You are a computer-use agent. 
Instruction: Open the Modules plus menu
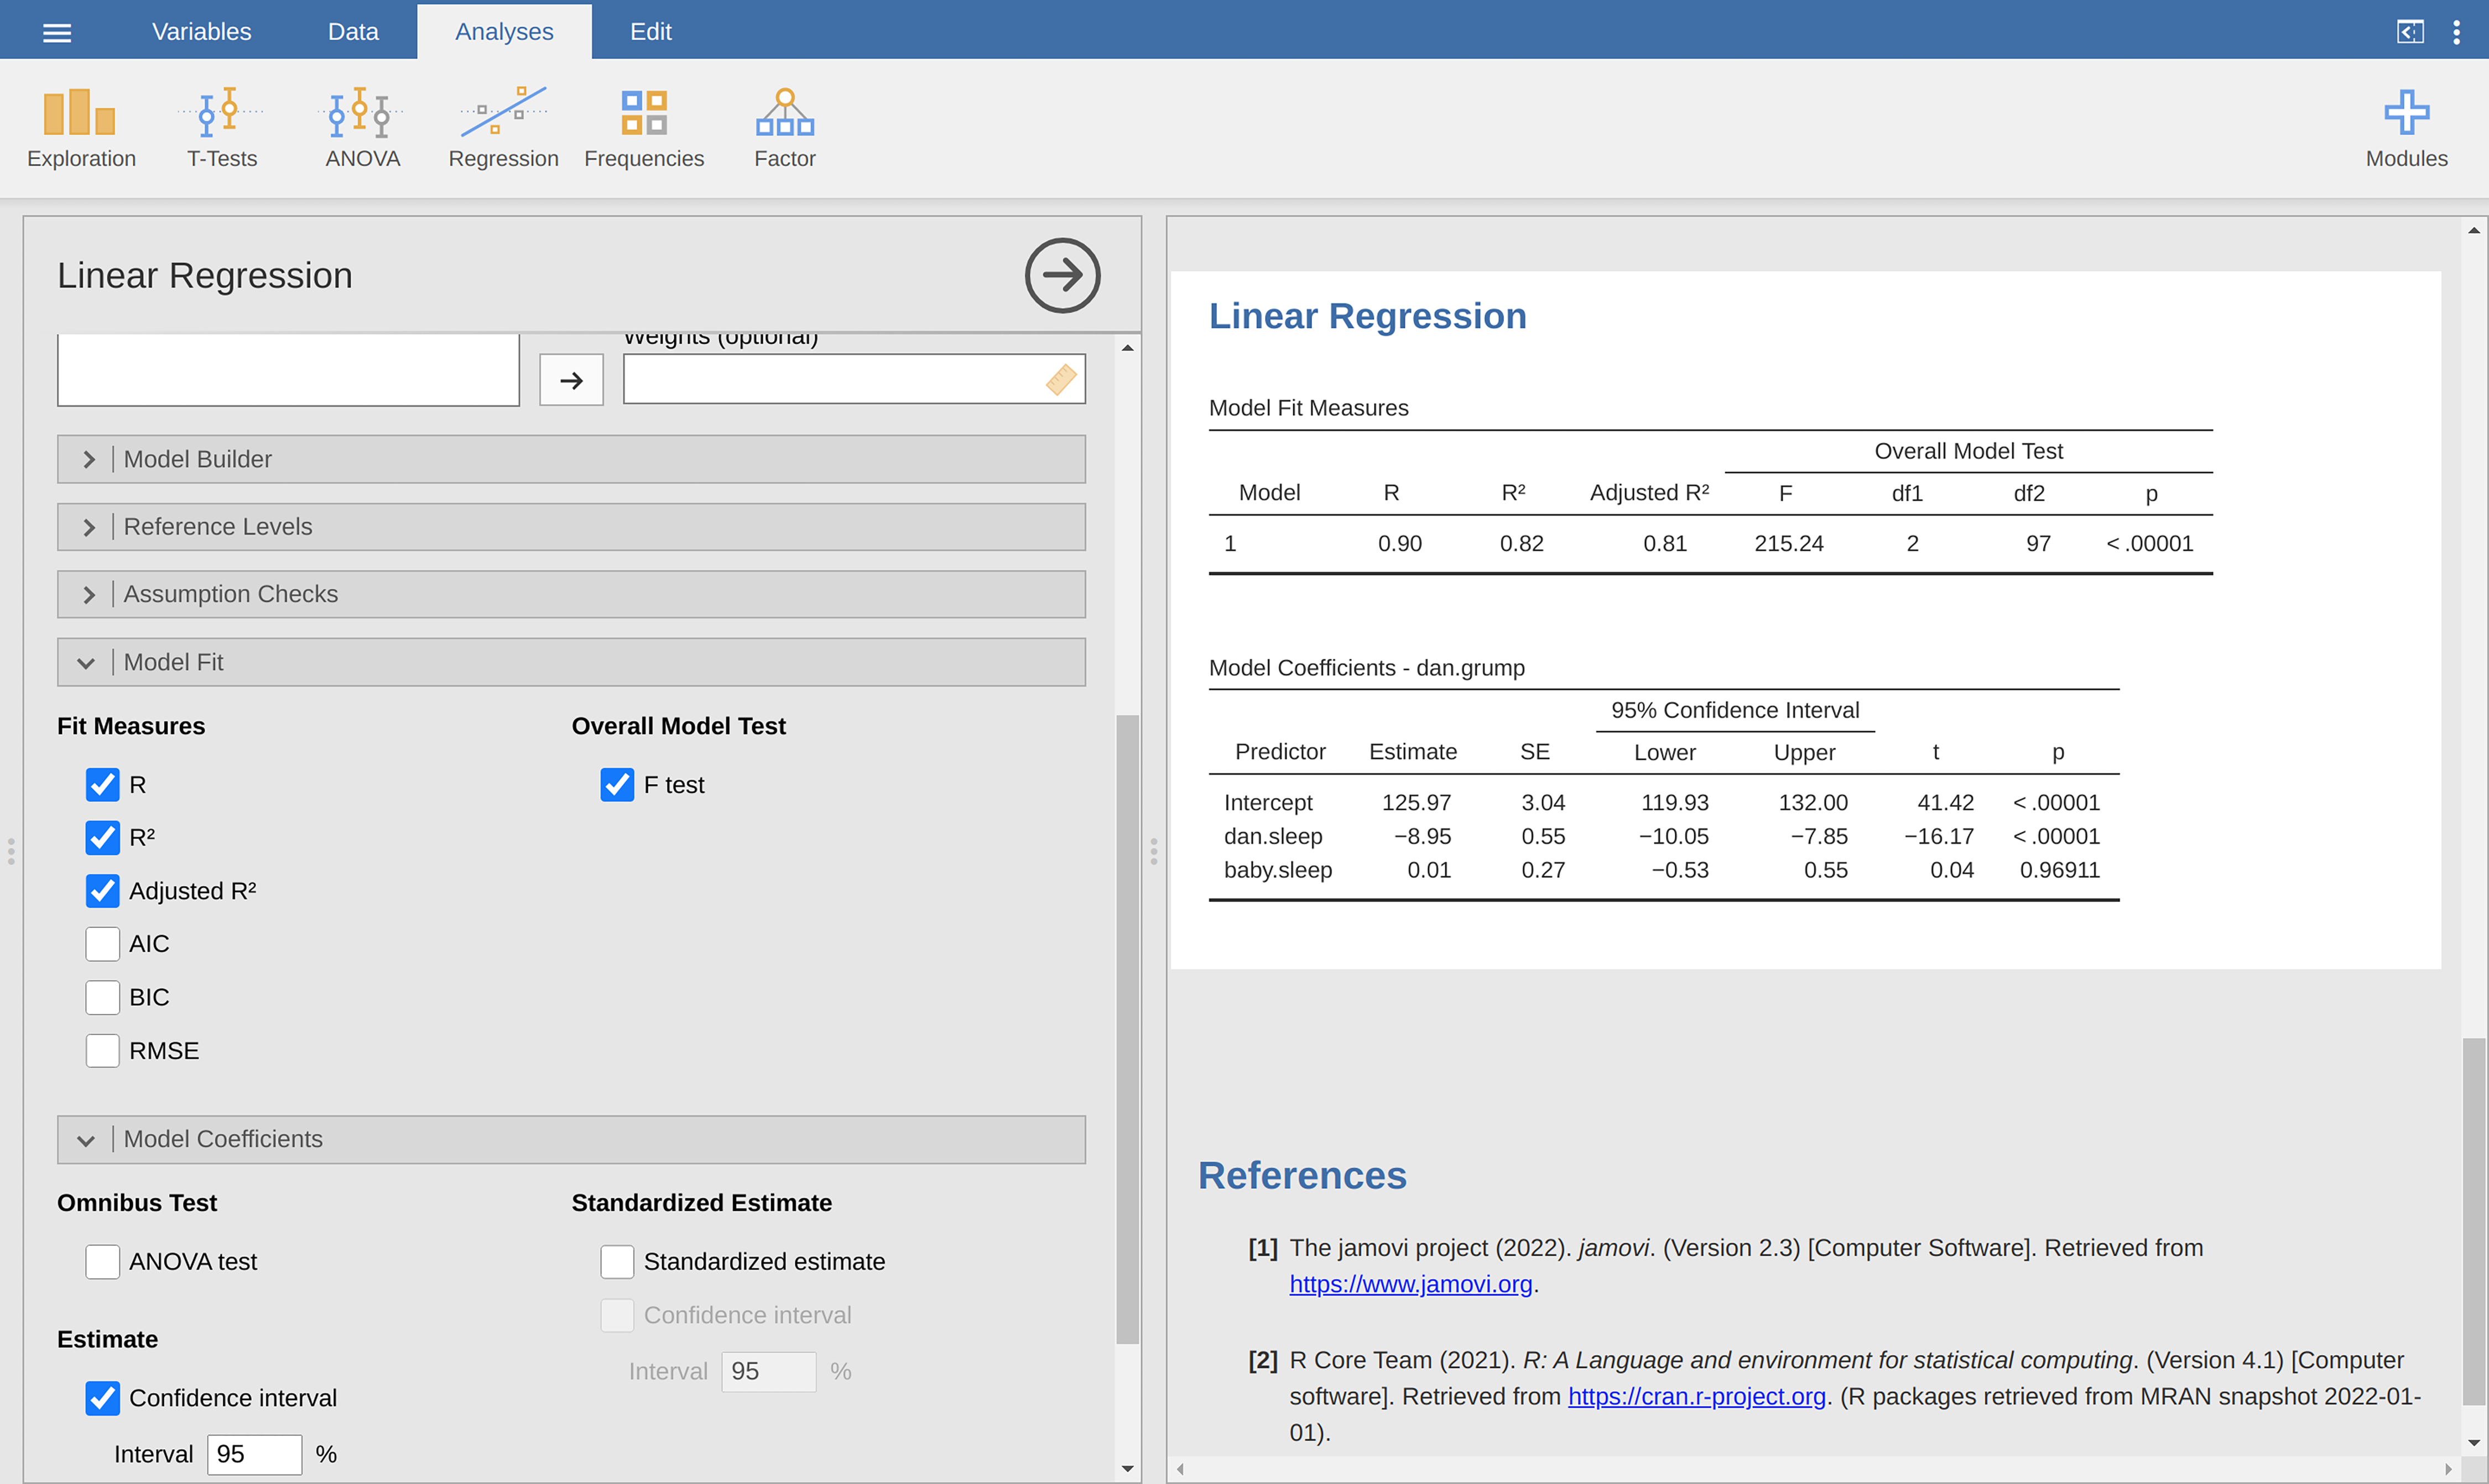pyautogui.click(x=2406, y=128)
